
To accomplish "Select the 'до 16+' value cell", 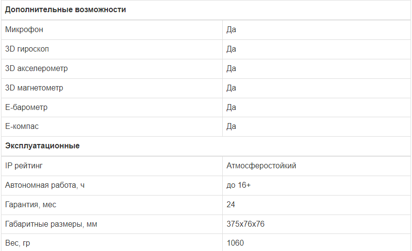I will pyautogui.click(x=239, y=185).
